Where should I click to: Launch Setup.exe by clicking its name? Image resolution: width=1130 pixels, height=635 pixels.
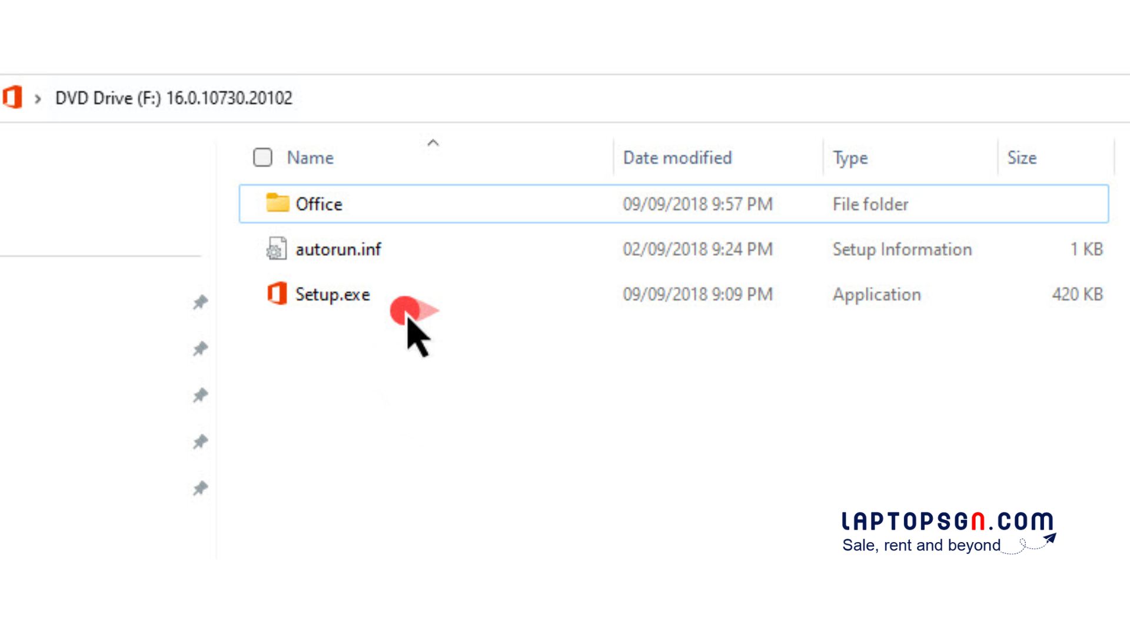pos(333,294)
